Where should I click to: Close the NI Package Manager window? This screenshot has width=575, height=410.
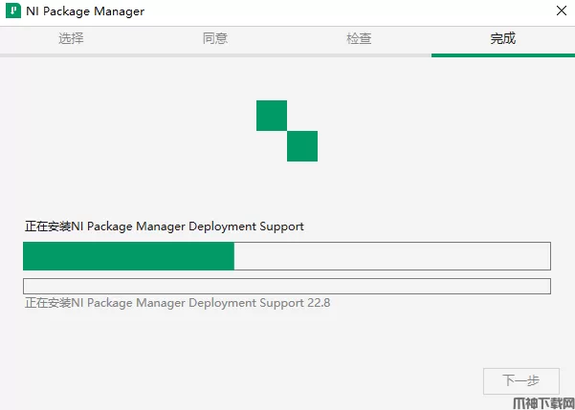[x=558, y=12]
